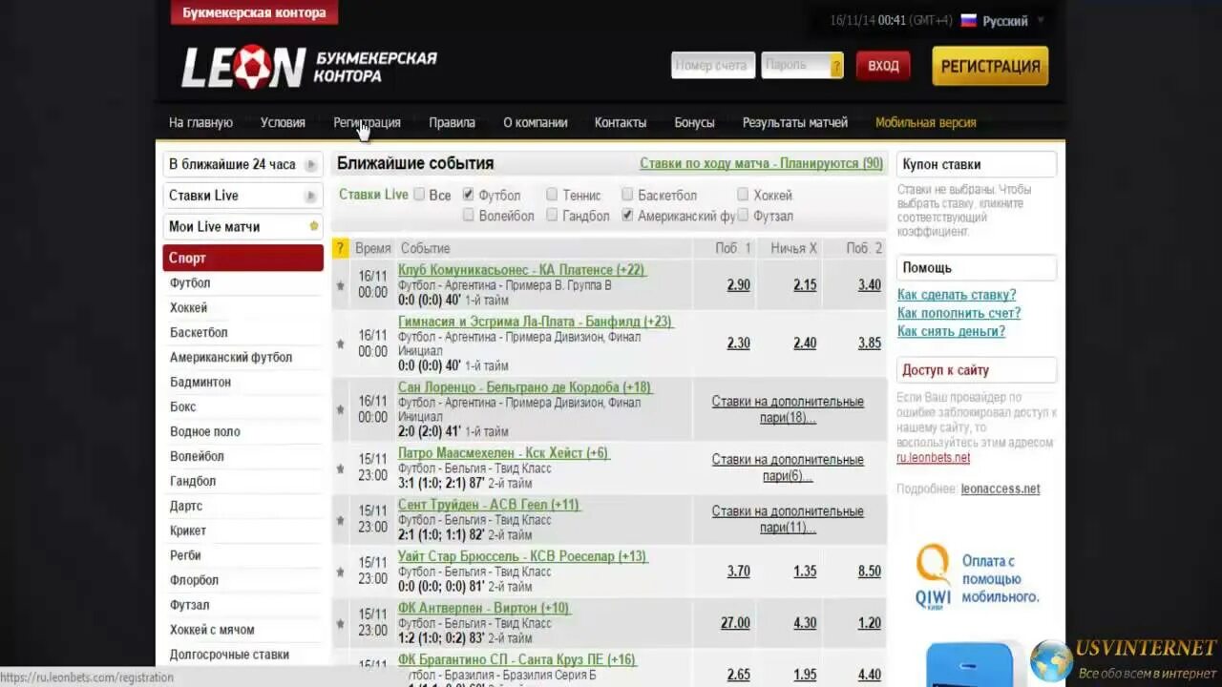1222x687 pixels.
Task: Click the yellow РЕГИСТРАЦИЯ button
Action: [990, 66]
